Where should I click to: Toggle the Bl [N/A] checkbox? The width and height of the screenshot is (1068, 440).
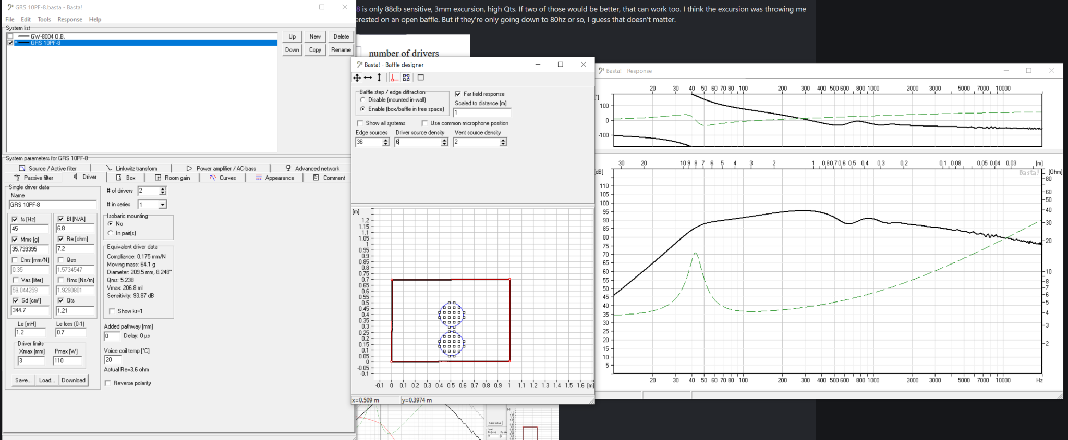click(x=60, y=219)
